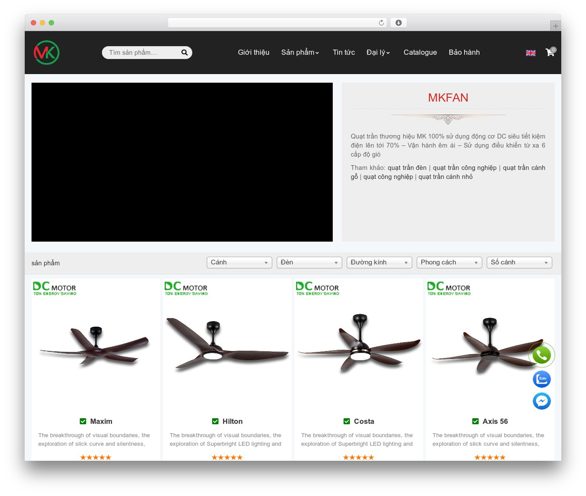The image size is (586, 496).
Task: Click the Hilton star rating
Action: 227,457
